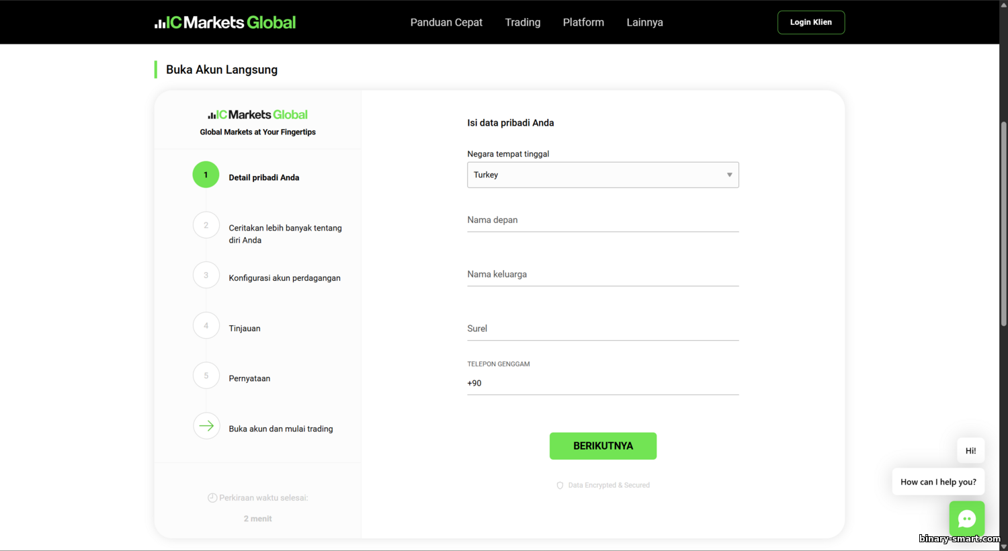Select the Surel email field
Viewport: 1008px width, 551px height.
(602, 329)
